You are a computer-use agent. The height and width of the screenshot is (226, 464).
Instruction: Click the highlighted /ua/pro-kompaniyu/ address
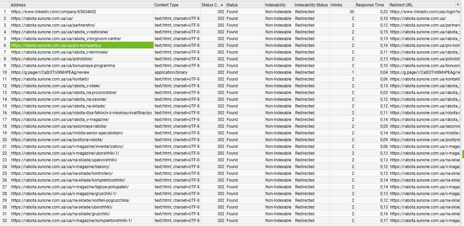82,45
